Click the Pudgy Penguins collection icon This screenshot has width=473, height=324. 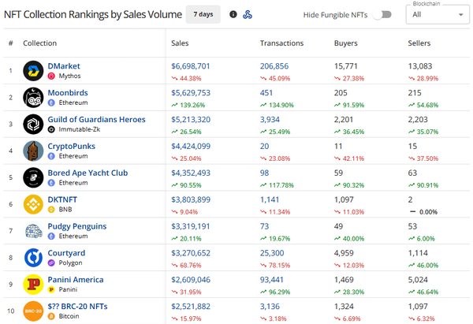pos(33,231)
